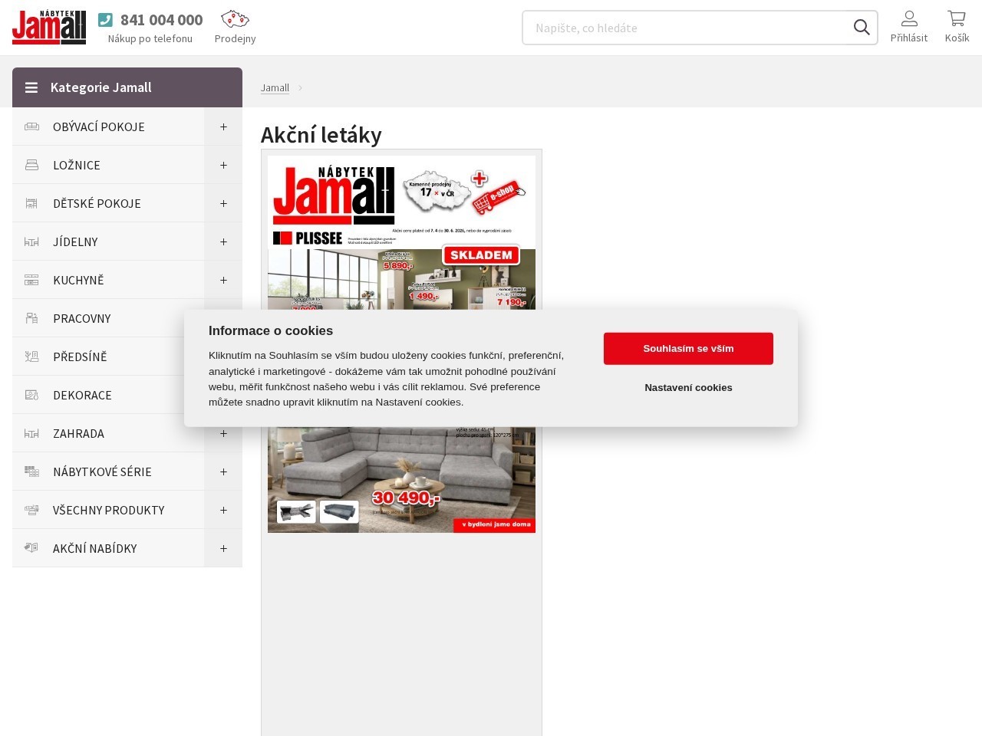Viewport: 982px width, 736px height.
Task: Expand the Všechny produkty list
Action: (x=223, y=510)
